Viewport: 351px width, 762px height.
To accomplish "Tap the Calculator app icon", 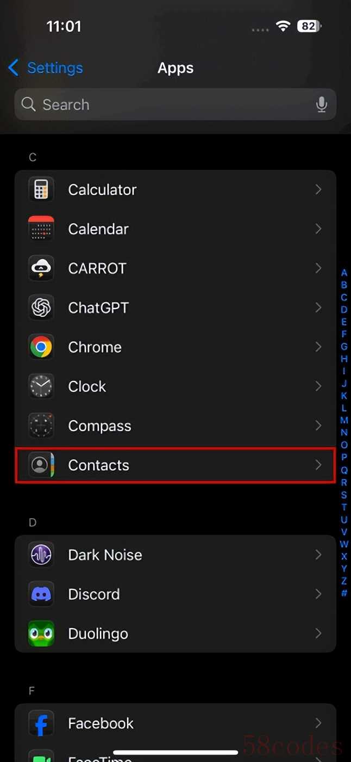I will tap(41, 190).
